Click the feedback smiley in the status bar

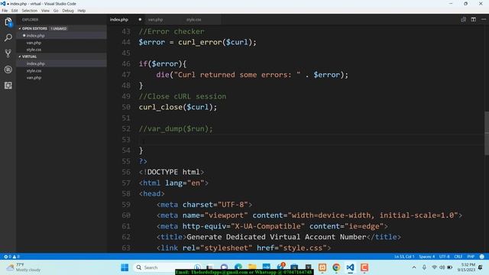click(482, 257)
